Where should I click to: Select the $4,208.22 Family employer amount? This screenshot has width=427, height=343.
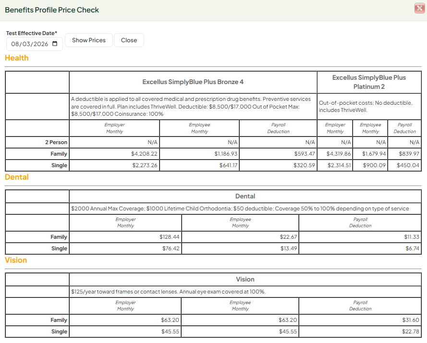pos(144,154)
